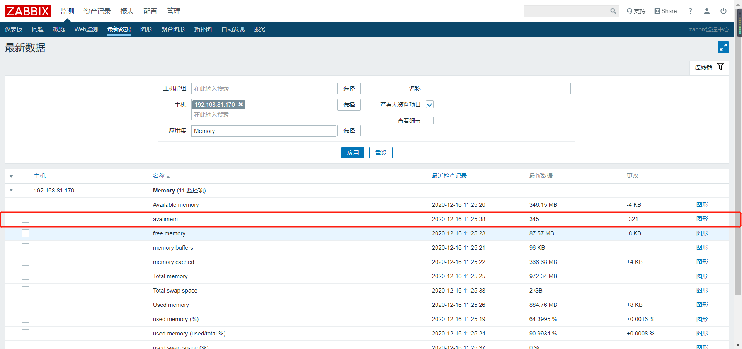Open graph link for avalimem
The height and width of the screenshot is (349, 742).
pos(702,219)
